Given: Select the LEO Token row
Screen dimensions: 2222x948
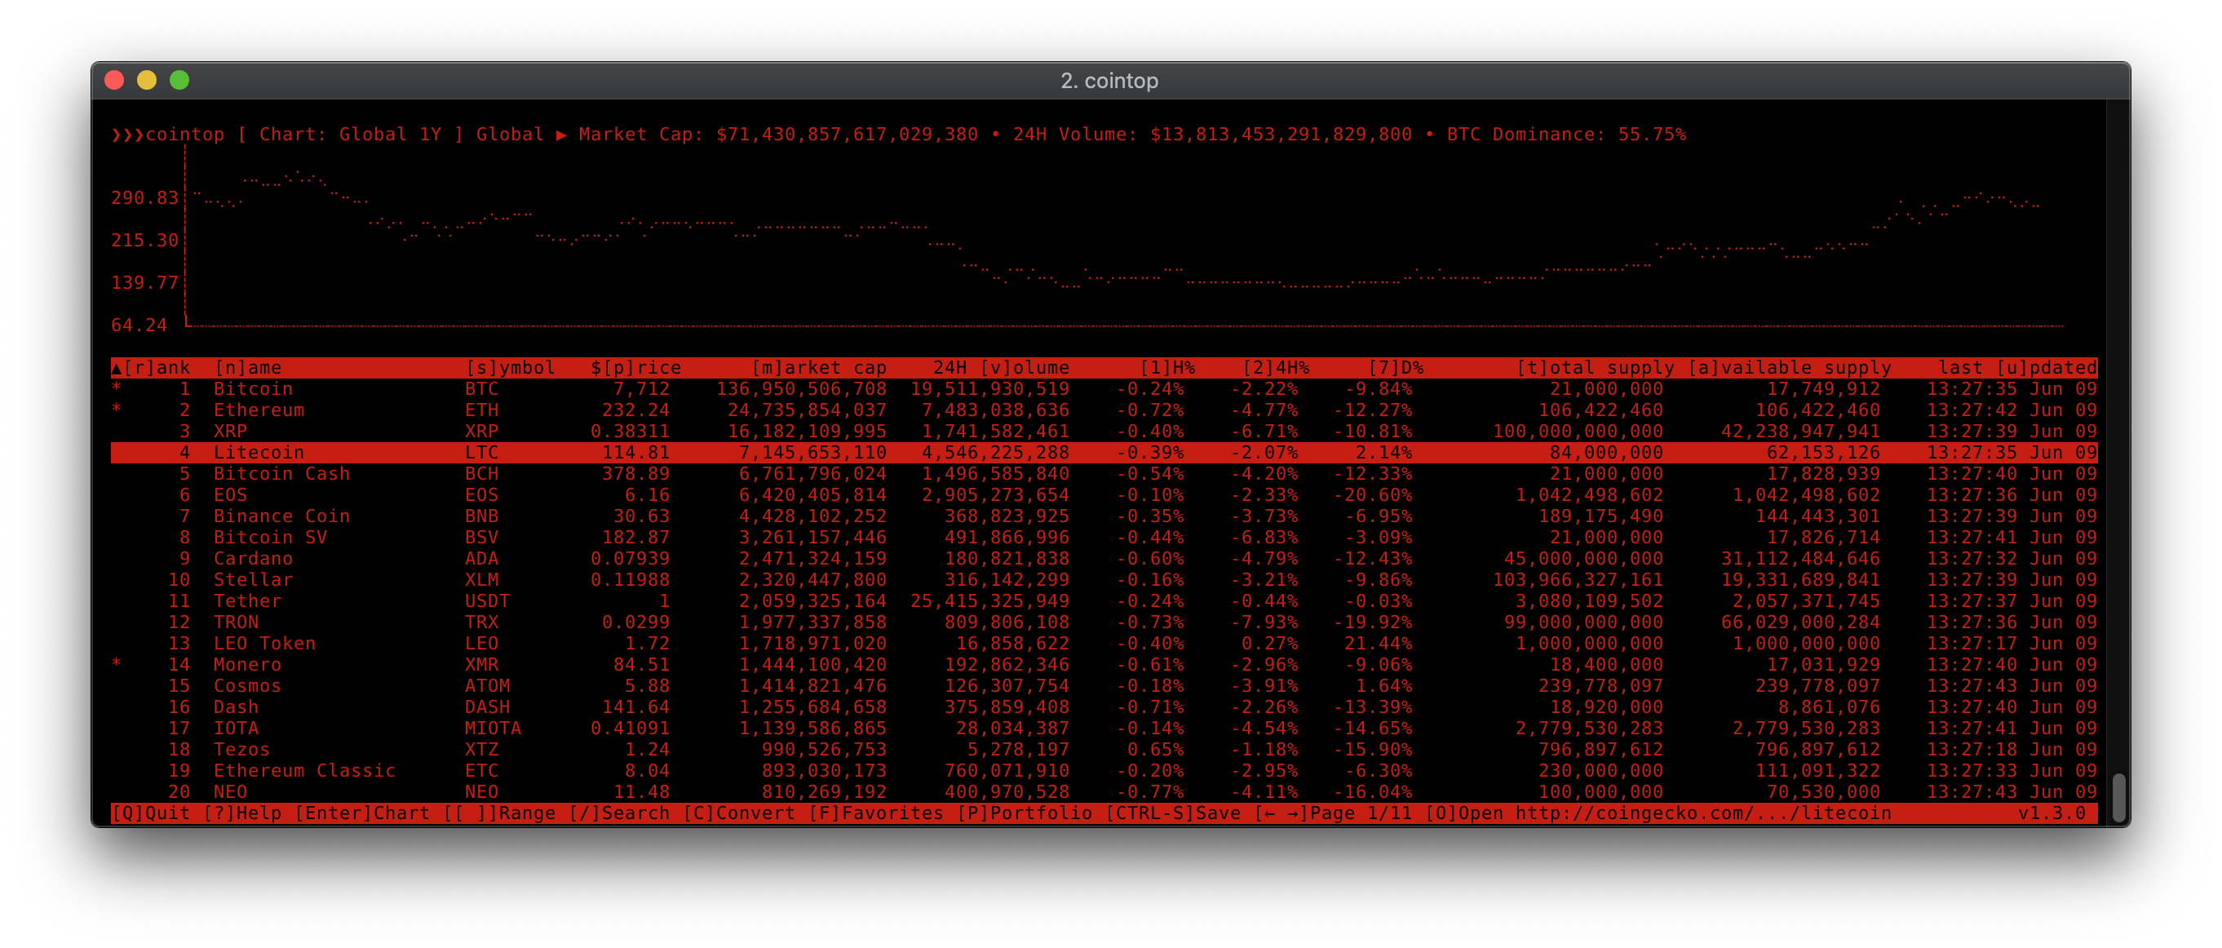Looking at the screenshot, I should tap(1104, 644).
